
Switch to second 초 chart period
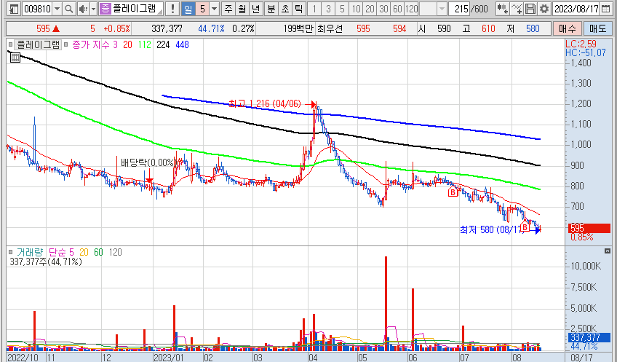point(285,9)
